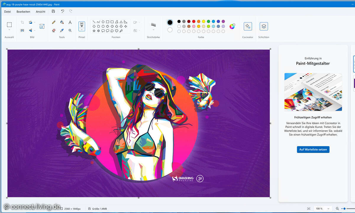This screenshot has width=355, height=213.
Task: Pick the straight line shape
Action: click(x=94, y=22)
